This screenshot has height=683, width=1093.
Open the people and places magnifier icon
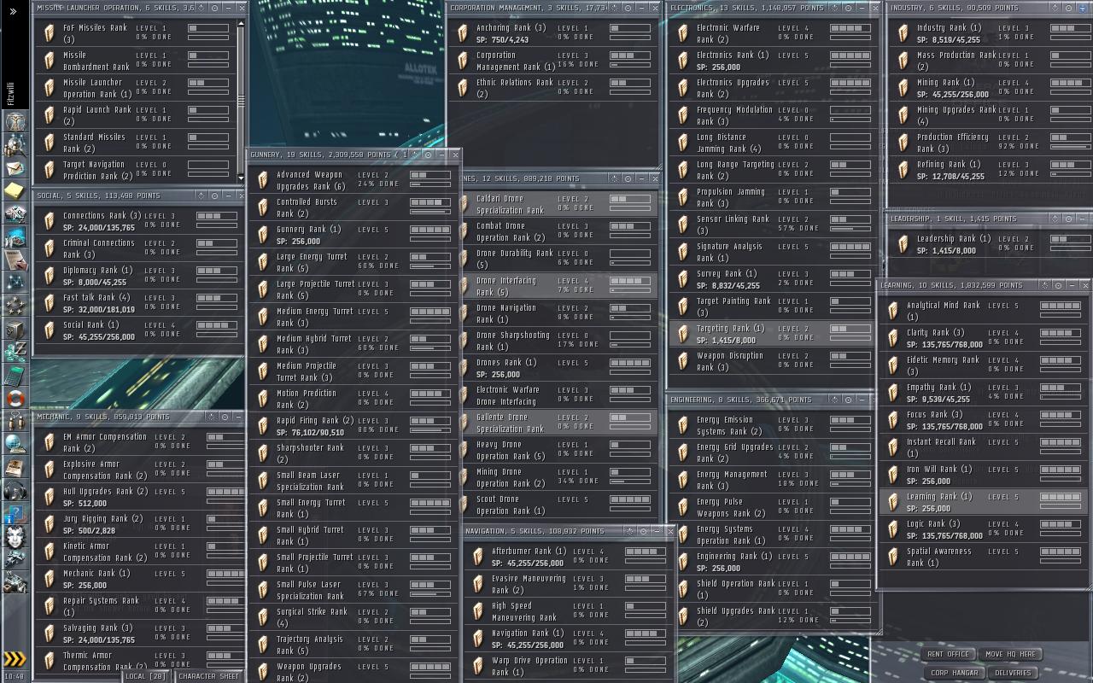[x=15, y=143]
